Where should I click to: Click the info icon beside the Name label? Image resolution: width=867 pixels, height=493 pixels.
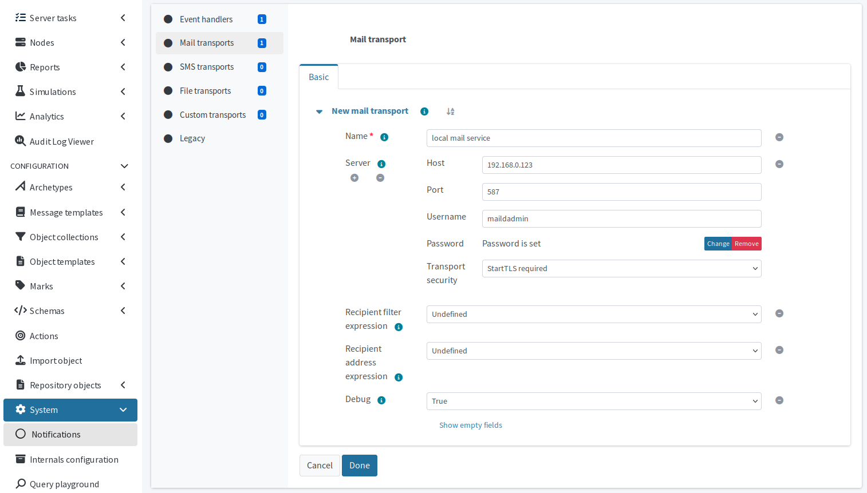click(384, 137)
